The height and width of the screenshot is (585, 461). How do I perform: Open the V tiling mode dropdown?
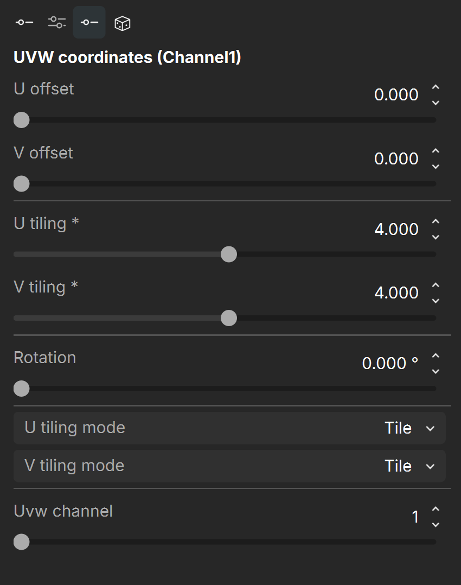(x=229, y=466)
